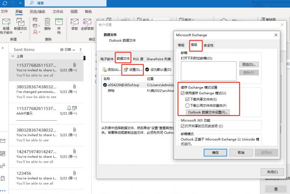
Task: Click the Reply icon
Action: pos(75,22)
